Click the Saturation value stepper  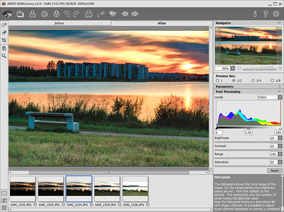point(280,162)
